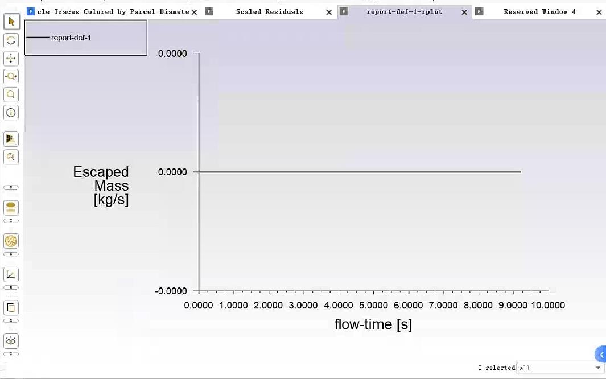The image size is (606, 379).
Task: Select the arrow pointer tool
Action: pyautogui.click(x=11, y=22)
